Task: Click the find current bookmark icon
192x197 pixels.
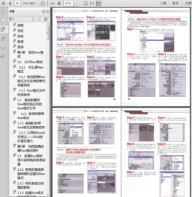Action: click(46, 19)
